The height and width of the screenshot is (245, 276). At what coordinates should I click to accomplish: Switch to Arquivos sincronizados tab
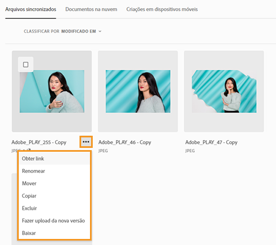coord(31,9)
